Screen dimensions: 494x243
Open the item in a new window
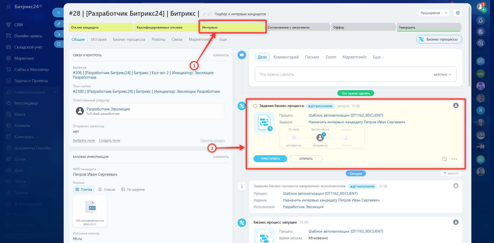[x=59, y=44]
